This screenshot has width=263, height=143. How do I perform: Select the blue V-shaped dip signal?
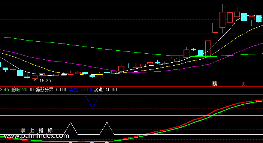click(92, 102)
